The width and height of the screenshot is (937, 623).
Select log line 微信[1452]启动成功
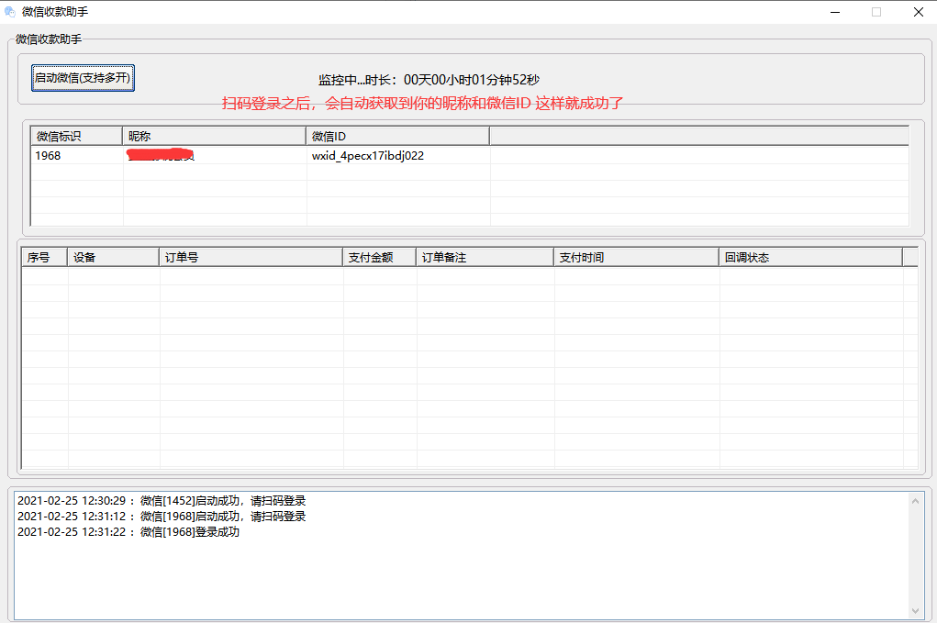point(162,501)
